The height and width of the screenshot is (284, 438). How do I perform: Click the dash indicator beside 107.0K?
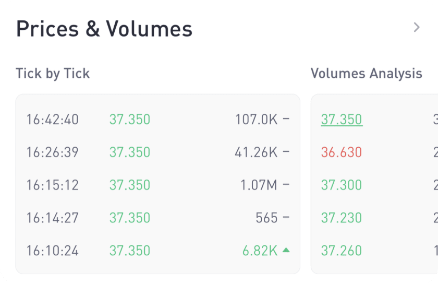(286, 120)
